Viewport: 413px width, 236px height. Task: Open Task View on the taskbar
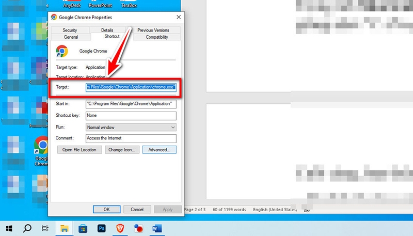(x=45, y=228)
